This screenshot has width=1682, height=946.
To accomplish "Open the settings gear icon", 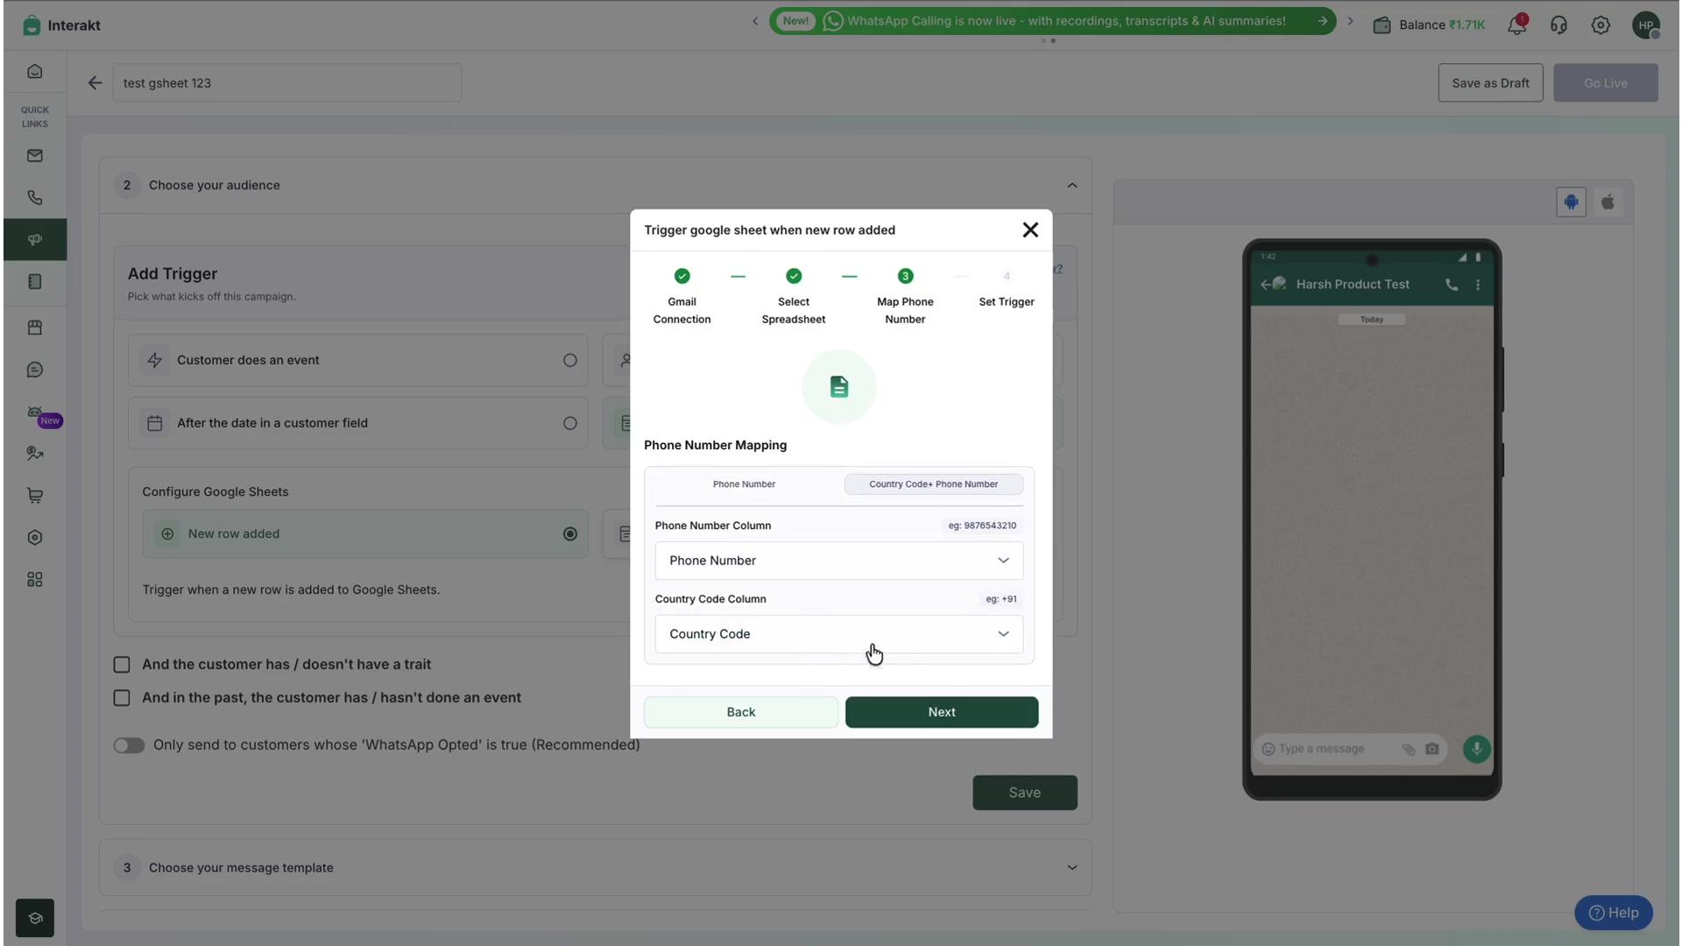I will 1601,25.
